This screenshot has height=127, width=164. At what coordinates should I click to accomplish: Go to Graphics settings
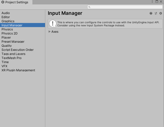click(x=8, y=21)
